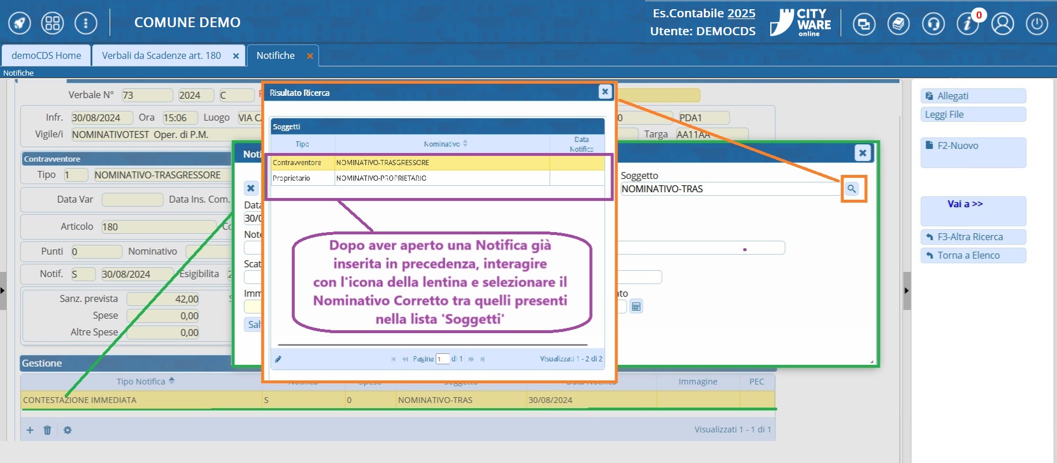Image resolution: width=1057 pixels, height=463 pixels.
Task: Close the Risultato Ricerca dialog
Action: [605, 92]
